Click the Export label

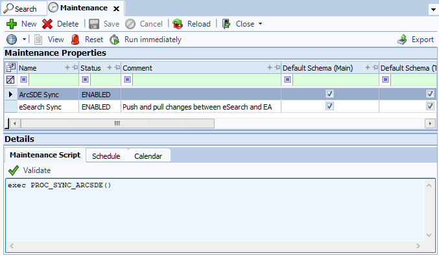pos(423,40)
